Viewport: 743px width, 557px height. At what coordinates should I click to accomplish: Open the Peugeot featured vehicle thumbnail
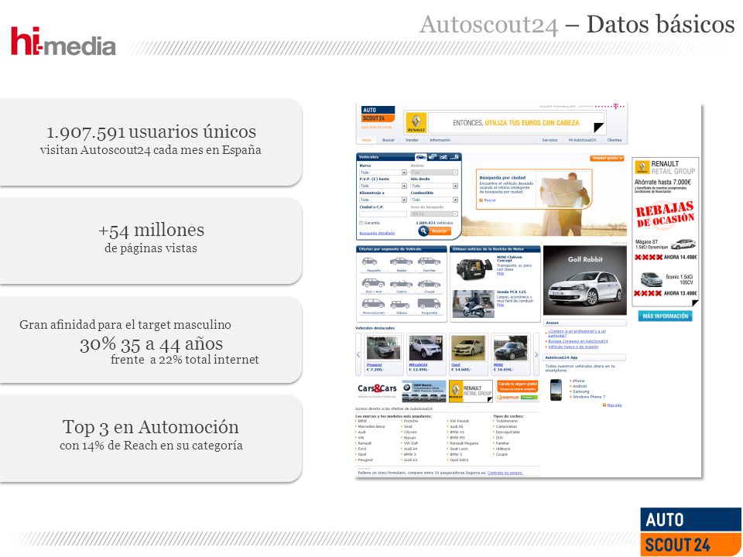pos(383,348)
